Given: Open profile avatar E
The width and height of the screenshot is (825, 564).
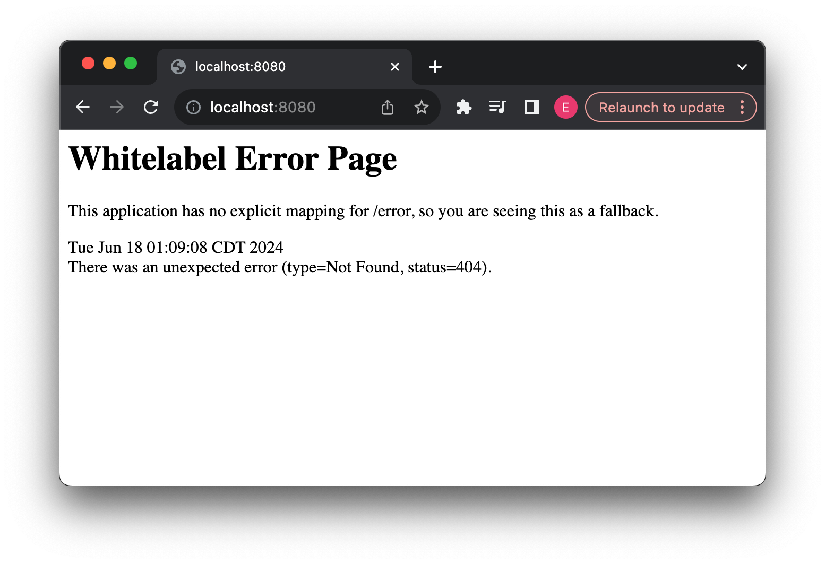Looking at the screenshot, I should (566, 107).
